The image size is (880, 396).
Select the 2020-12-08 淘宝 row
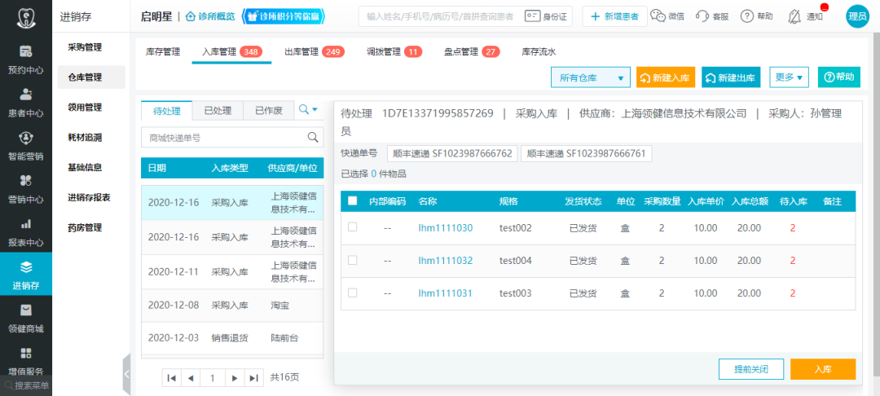tap(232, 306)
